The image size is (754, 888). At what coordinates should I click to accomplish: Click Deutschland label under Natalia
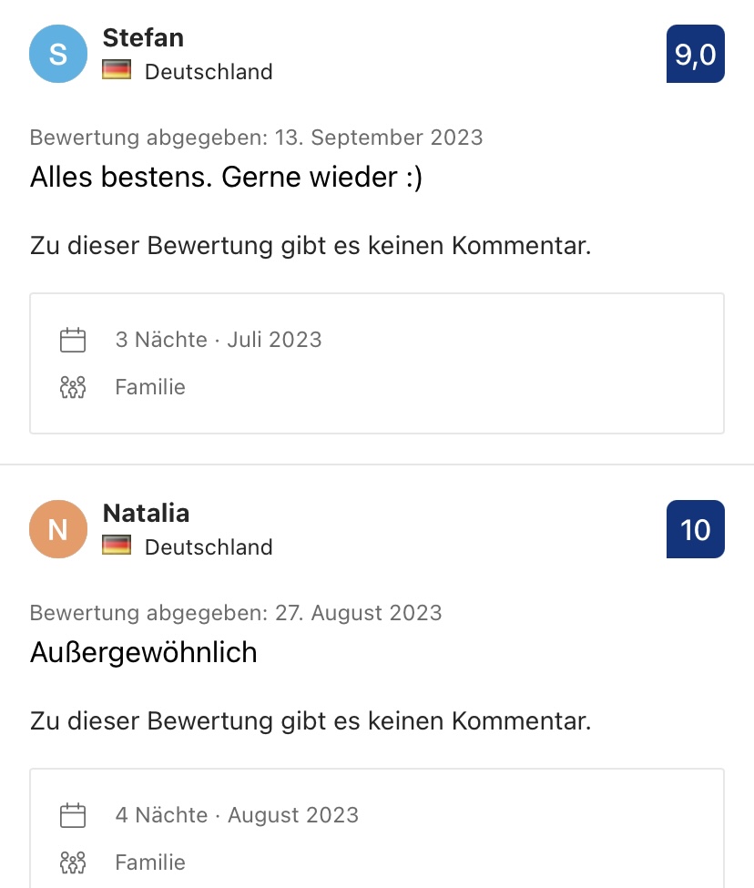pos(209,547)
